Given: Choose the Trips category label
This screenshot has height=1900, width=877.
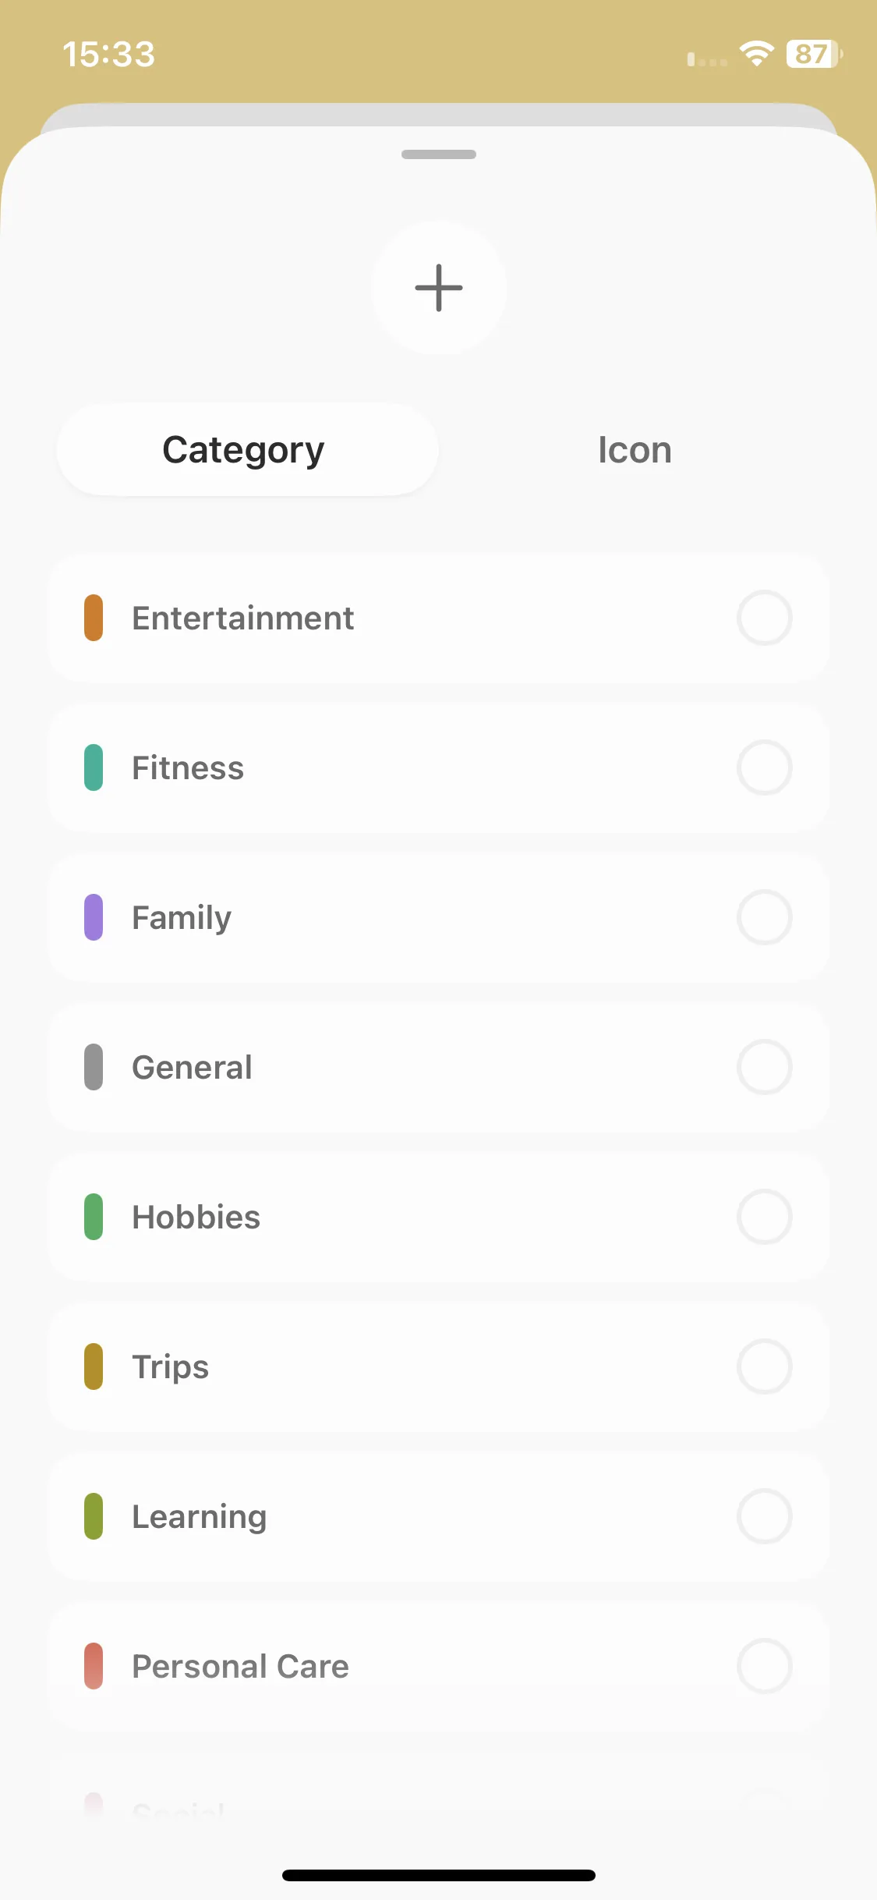Looking at the screenshot, I should pyautogui.click(x=171, y=1367).
